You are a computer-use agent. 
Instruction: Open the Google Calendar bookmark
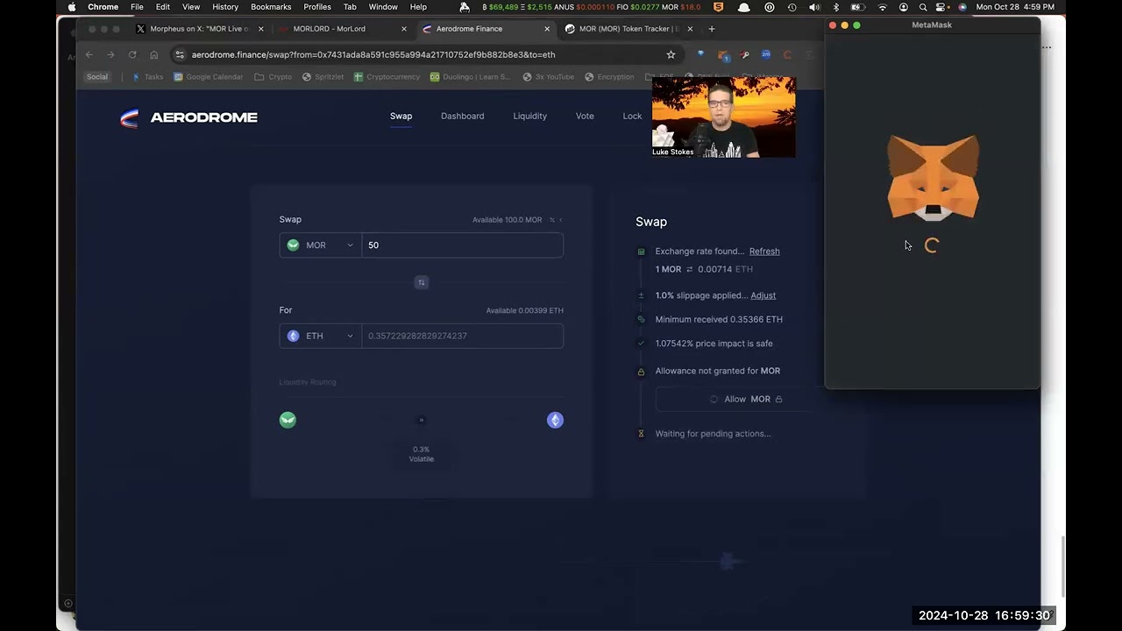point(209,77)
